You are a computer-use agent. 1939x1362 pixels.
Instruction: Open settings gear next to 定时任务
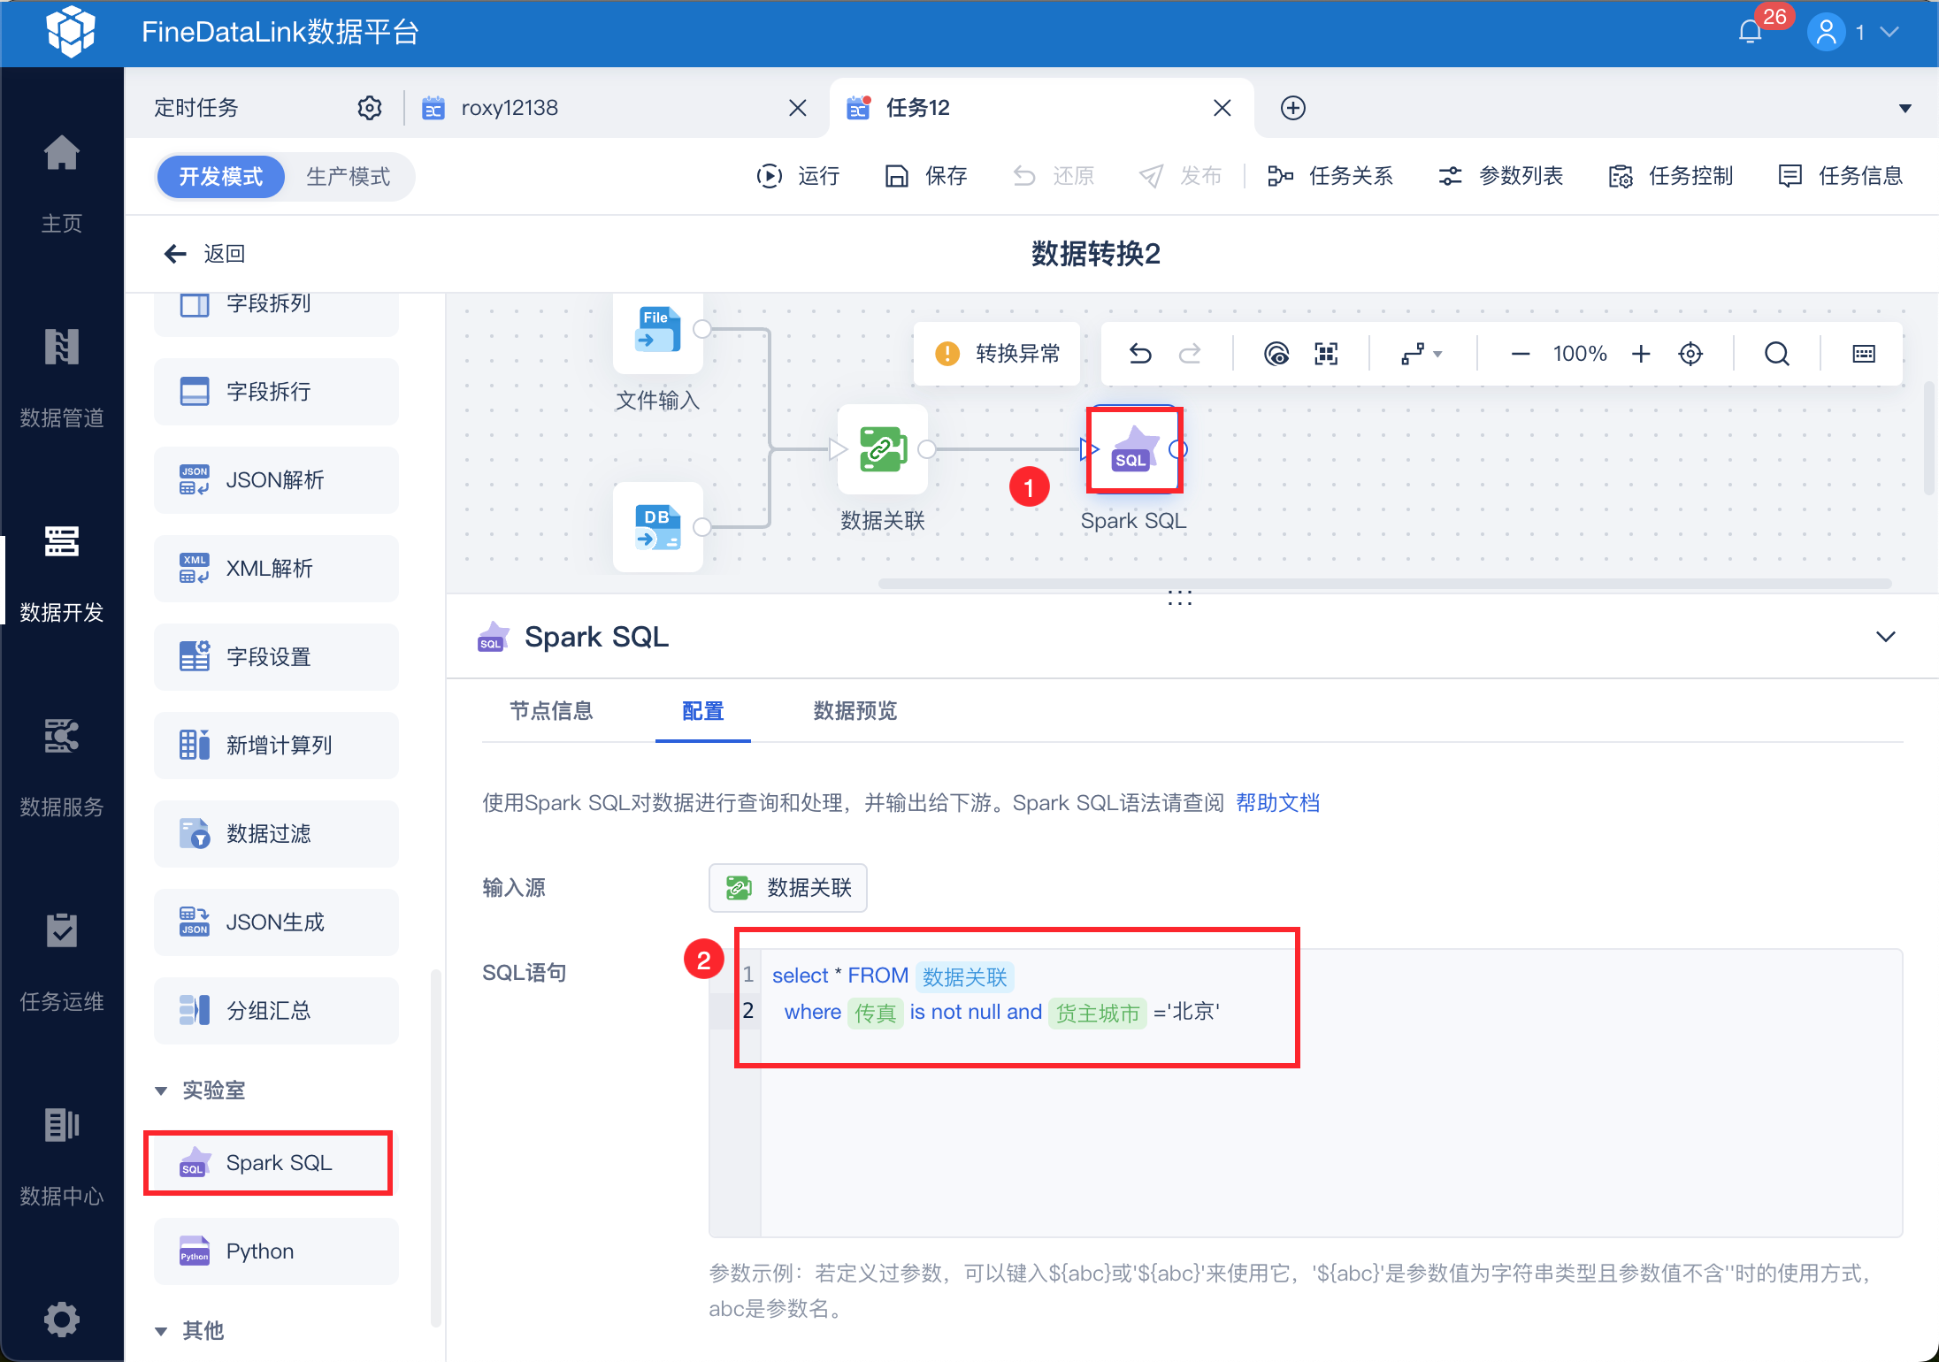[369, 108]
